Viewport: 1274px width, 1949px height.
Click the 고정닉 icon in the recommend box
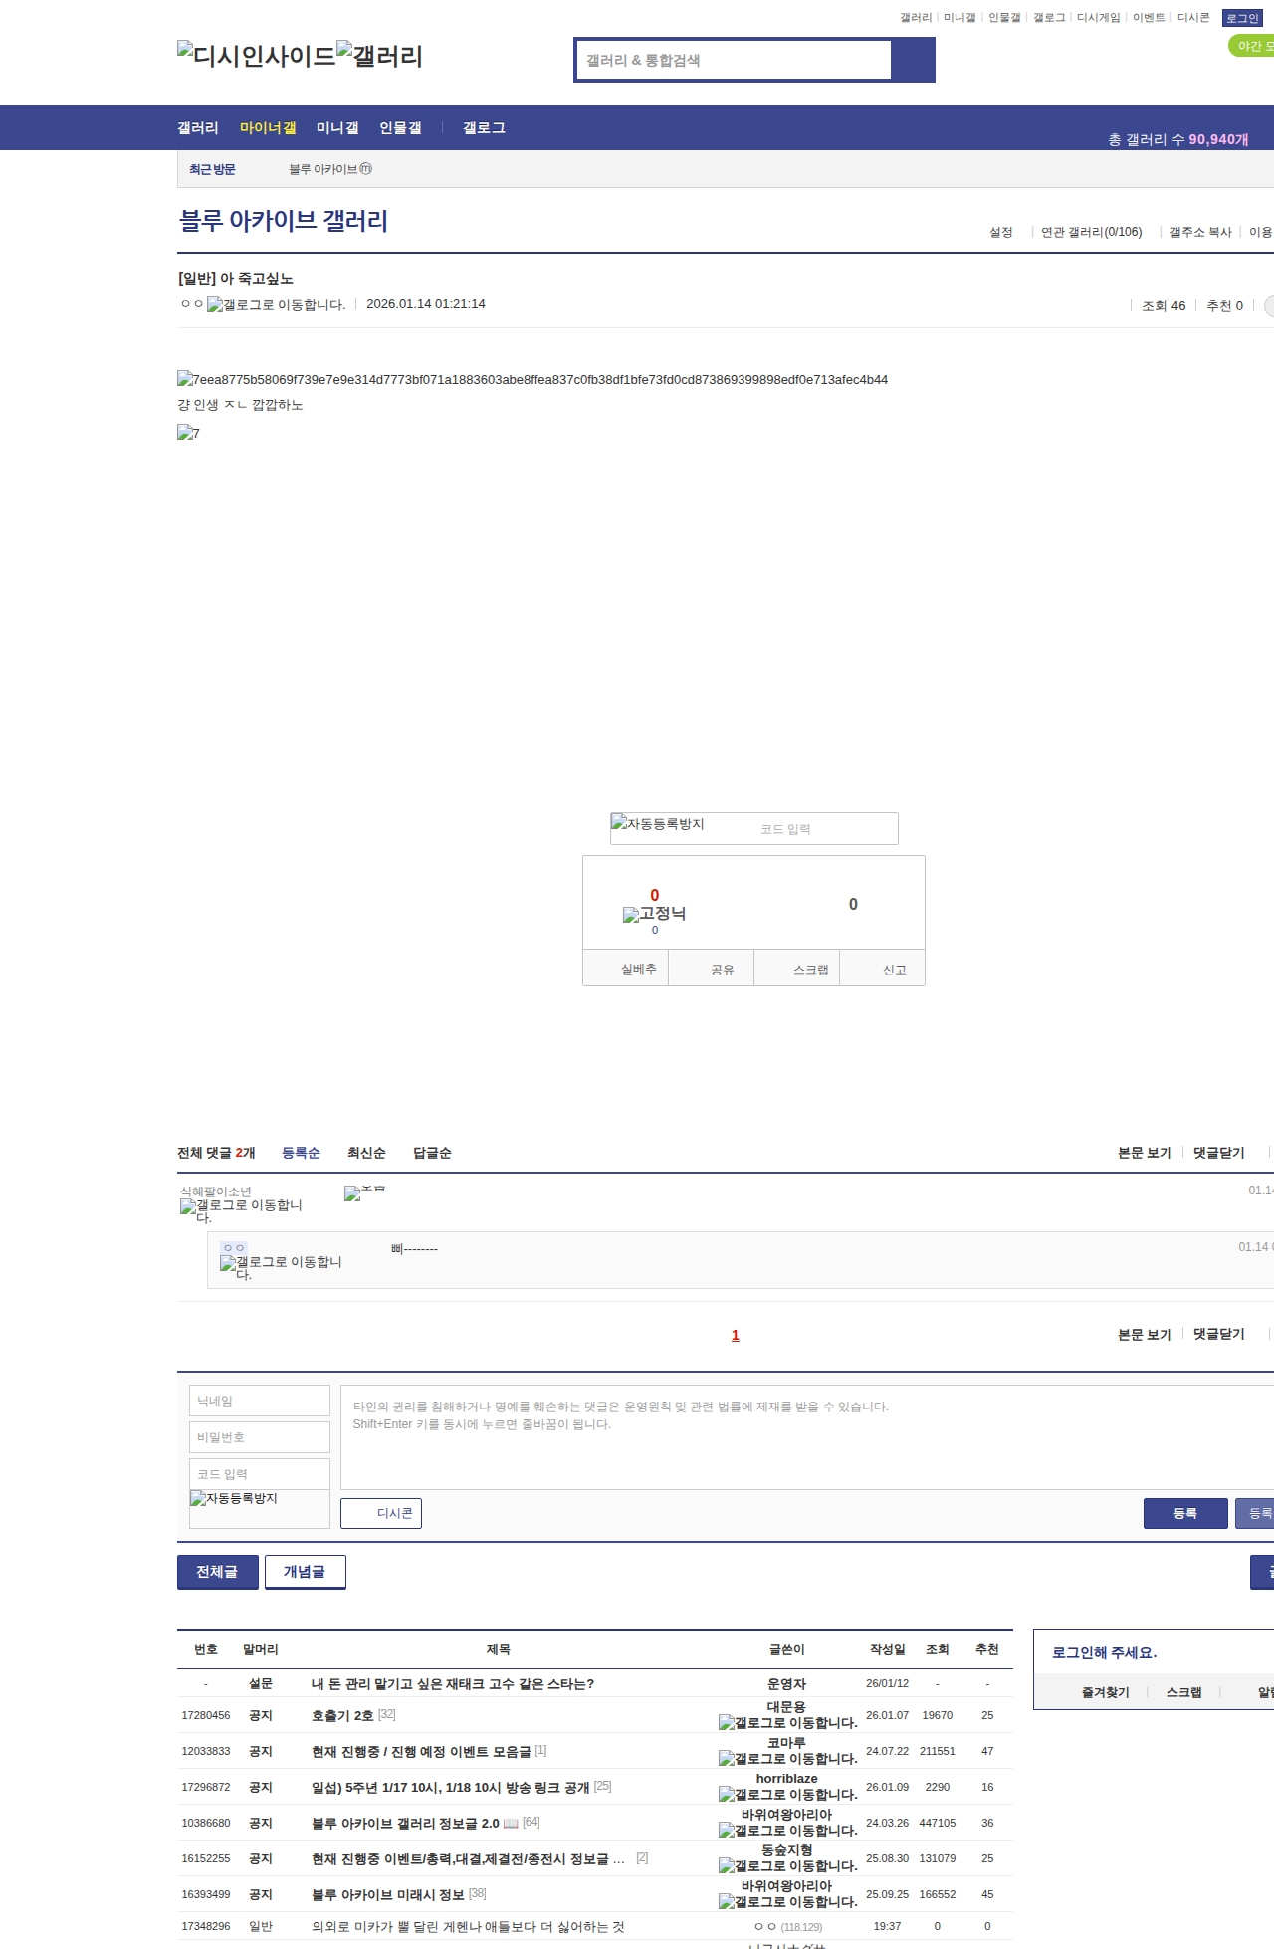[x=654, y=914]
